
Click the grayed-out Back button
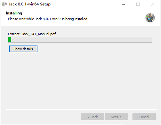93,117
